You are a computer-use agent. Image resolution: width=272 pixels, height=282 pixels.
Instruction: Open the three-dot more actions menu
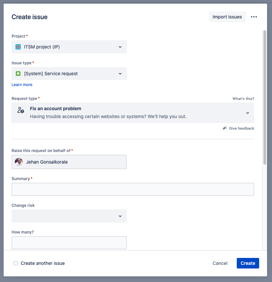pyautogui.click(x=254, y=17)
